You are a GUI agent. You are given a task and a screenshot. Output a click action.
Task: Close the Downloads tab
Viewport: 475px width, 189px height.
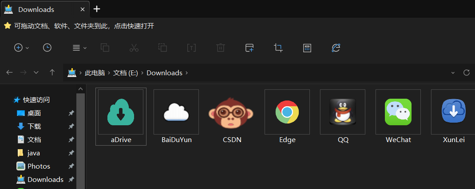click(83, 9)
